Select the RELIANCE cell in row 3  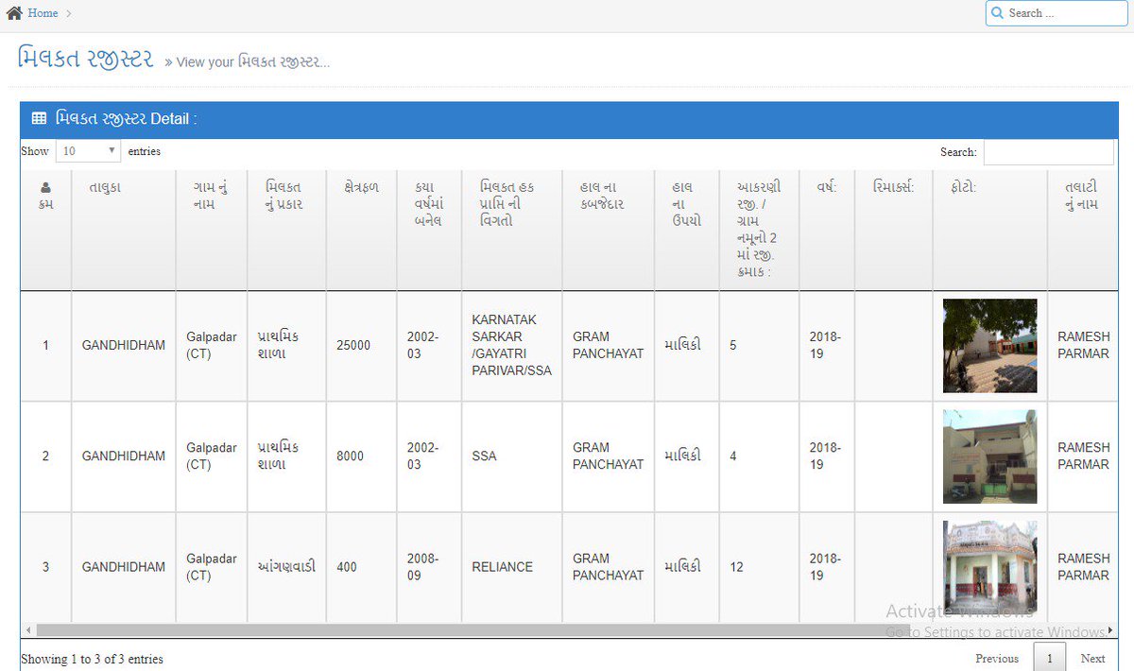point(512,567)
